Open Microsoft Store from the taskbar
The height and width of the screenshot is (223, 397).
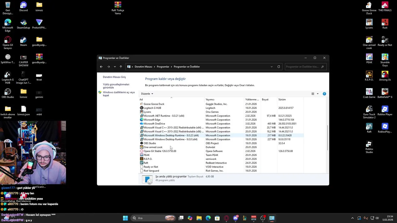click(217, 218)
